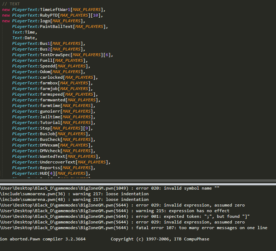Click the Fuell variable declaration

click(x=50, y=60)
